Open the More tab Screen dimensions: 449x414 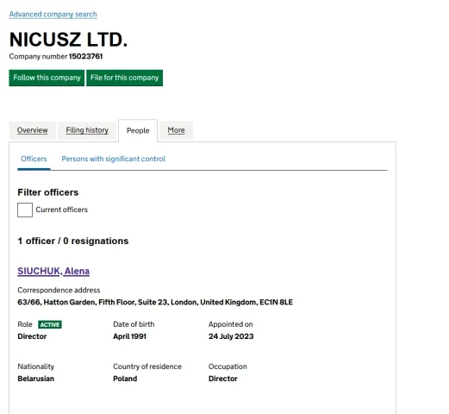point(176,130)
